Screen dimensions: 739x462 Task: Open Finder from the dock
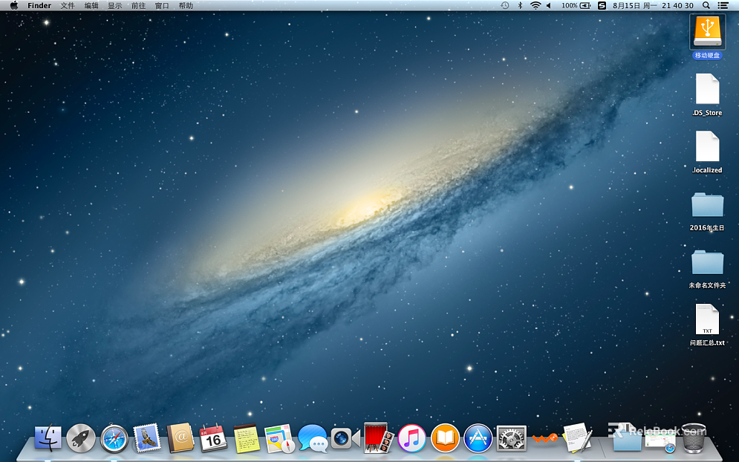(48, 438)
